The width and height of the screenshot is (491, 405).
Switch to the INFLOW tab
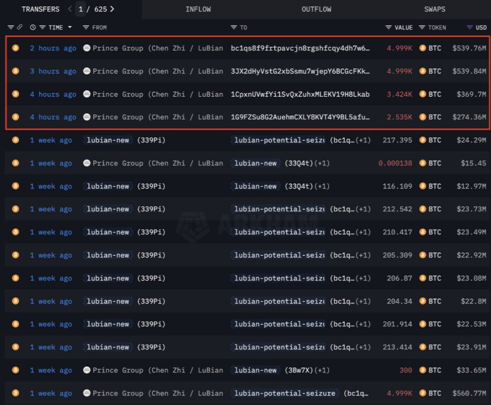pyautogui.click(x=198, y=9)
